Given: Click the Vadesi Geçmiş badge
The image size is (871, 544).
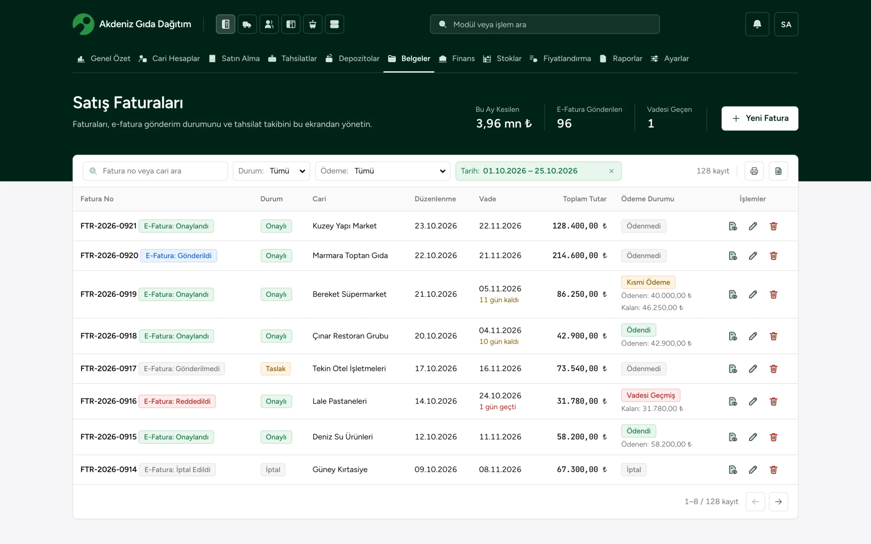Looking at the screenshot, I should coord(651,395).
